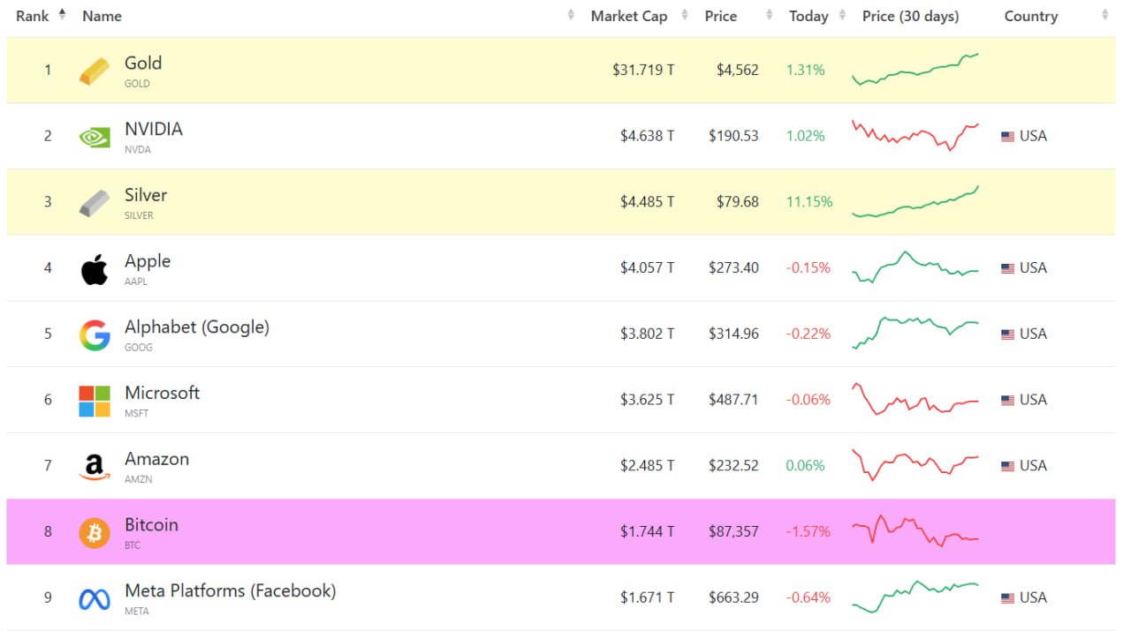Click the Microsoft logo icon
1131x631 pixels.
(95, 401)
